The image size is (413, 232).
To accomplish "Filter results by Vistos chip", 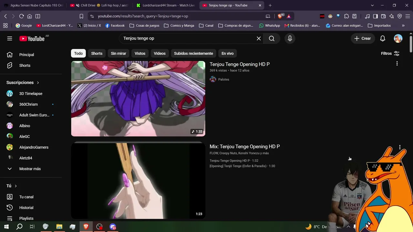I will (140, 53).
